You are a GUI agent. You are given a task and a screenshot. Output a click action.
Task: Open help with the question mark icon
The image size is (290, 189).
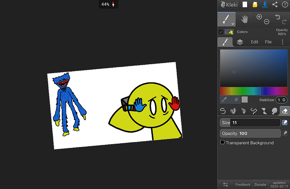pos(285,5)
